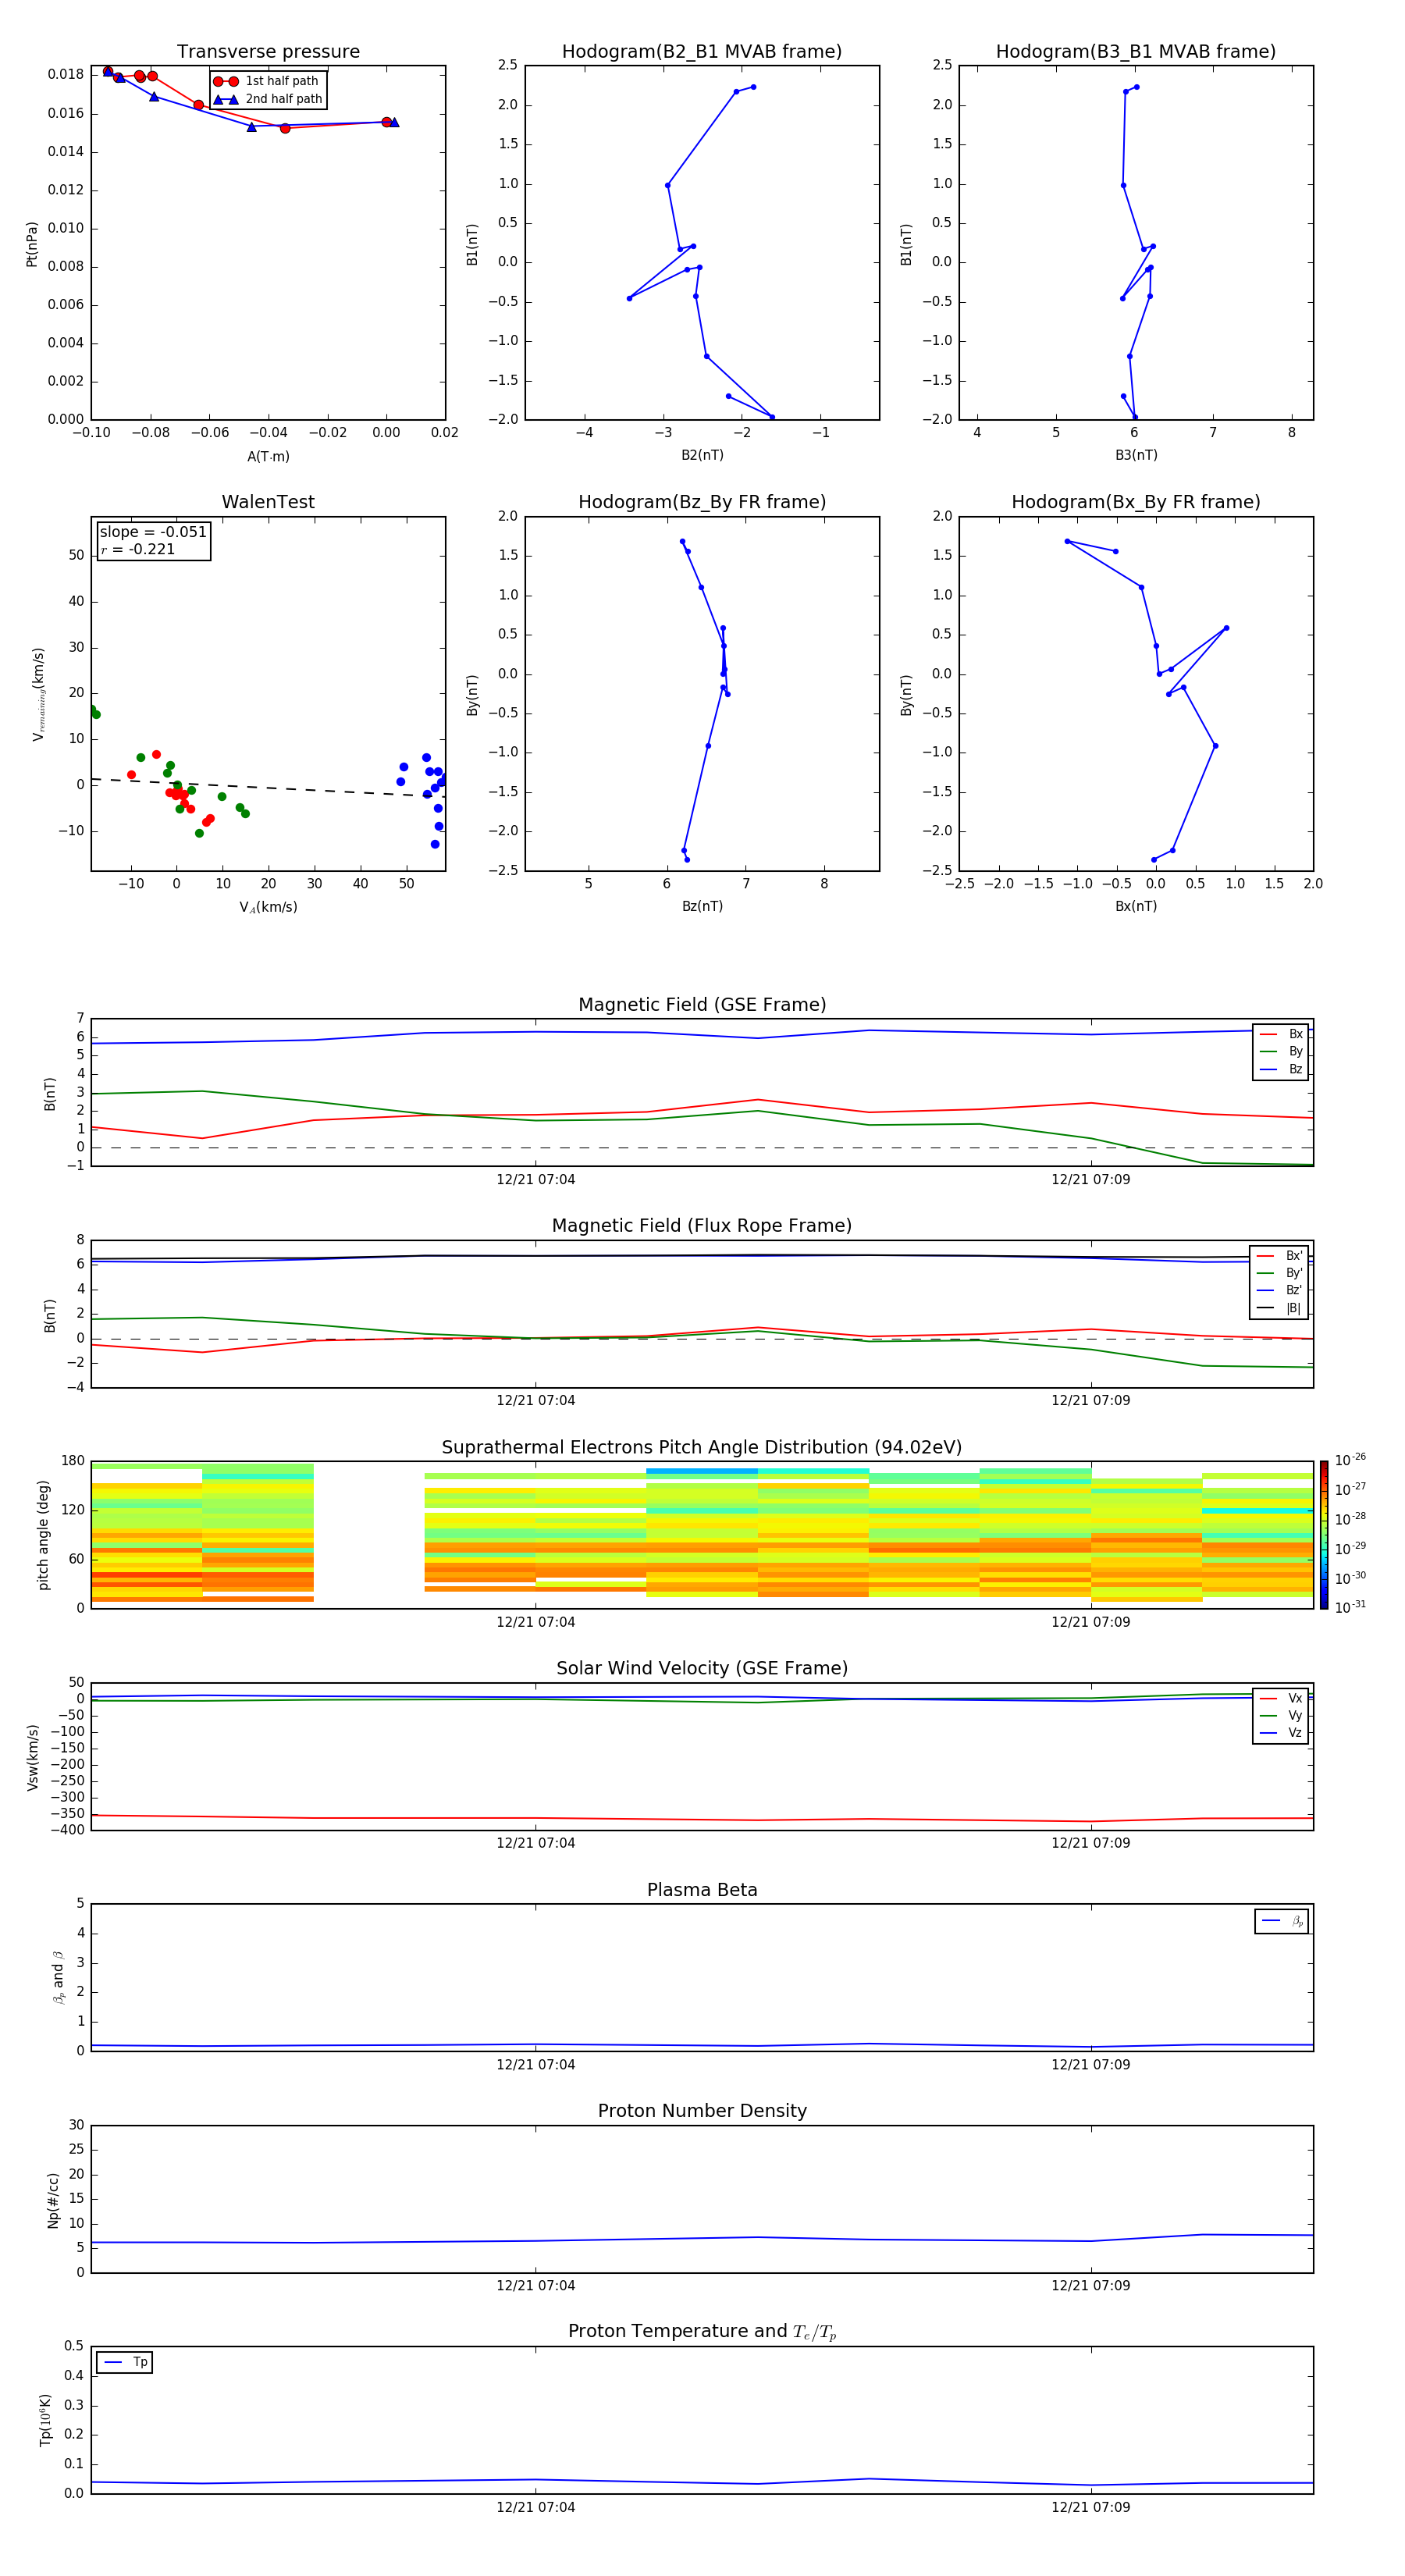Click 'Magnetic Field (Flux Rope Frame)' title
The image size is (1405, 2576).
click(702, 1226)
